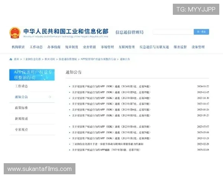Click the 中华人民共和国工业和信息化部 site title

click(66, 32)
